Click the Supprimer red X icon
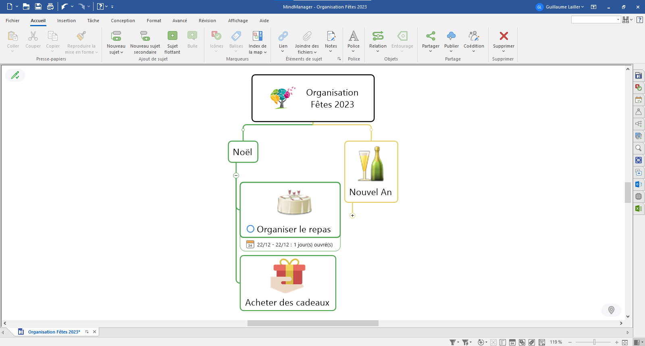This screenshot has width=645, height=346. click(x=504, y=36)
